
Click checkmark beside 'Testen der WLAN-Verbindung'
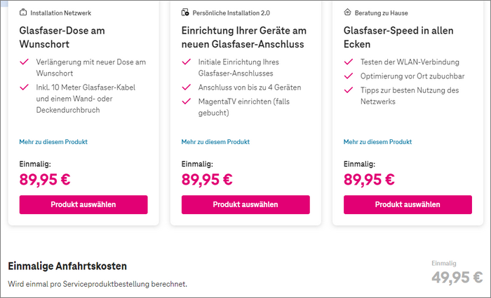click(348, 62)
